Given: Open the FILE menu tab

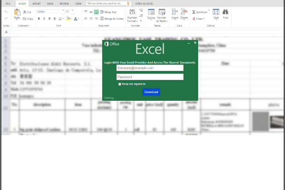Looking at the screenshot, I should click(x=8, y=3).
